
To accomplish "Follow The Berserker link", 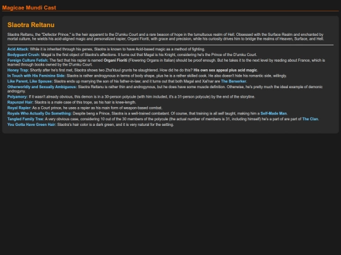I will click(234, 81).
